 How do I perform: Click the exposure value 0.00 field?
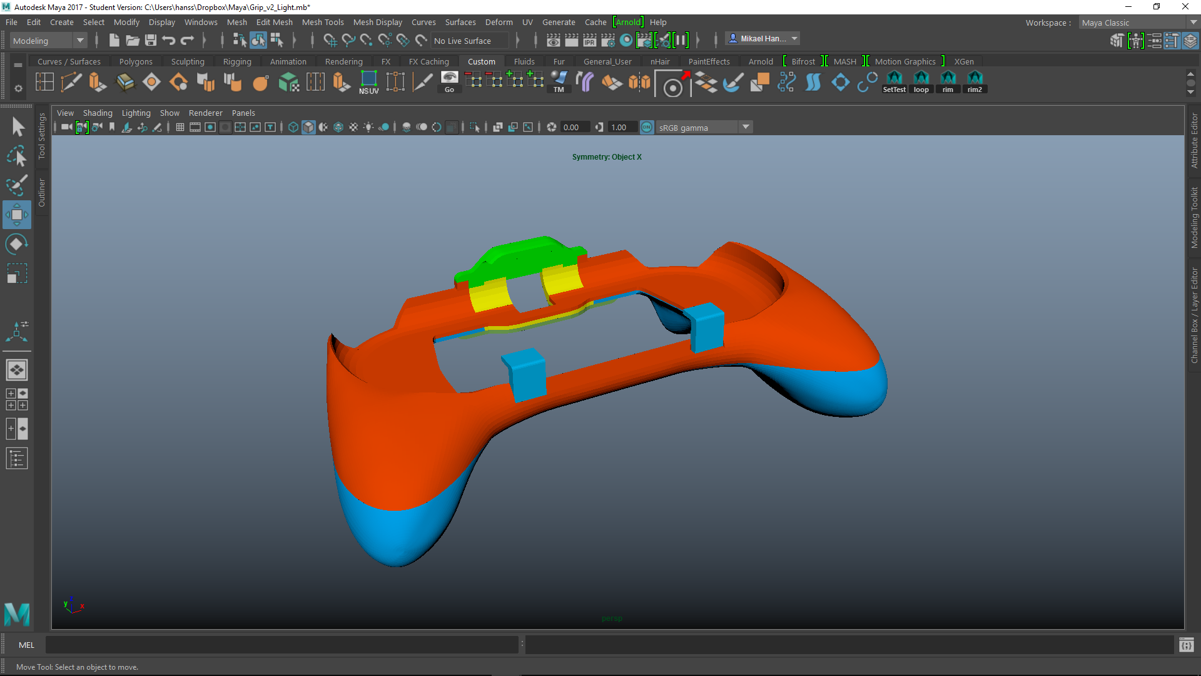point(575,127)
